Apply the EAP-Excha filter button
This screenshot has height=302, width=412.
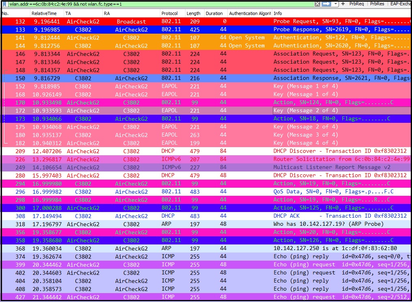click(401, 4)
